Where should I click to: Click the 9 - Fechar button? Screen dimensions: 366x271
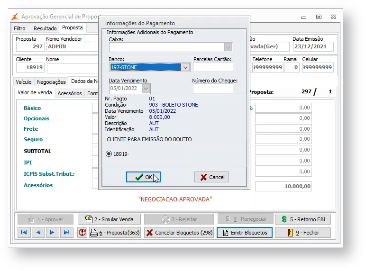(303, 233)
